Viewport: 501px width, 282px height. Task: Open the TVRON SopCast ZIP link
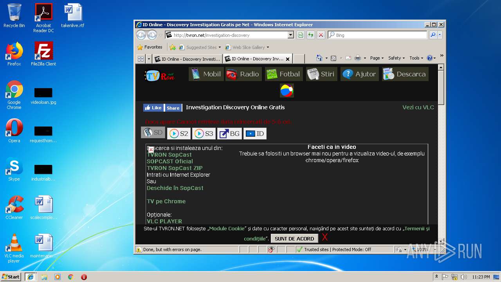point(175,168)
